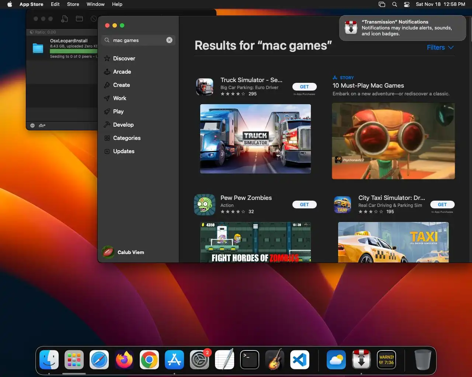Open the Apple menu
Image resolution: width=472 pixels, height=377 pixels.
click(x=10, y=4)
